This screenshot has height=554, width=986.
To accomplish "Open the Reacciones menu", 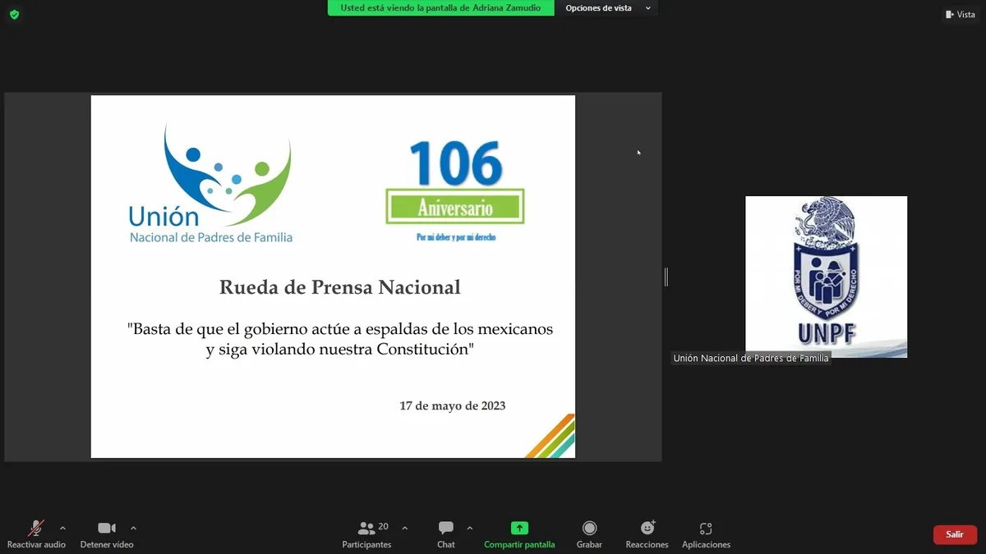I will point(647,533).
